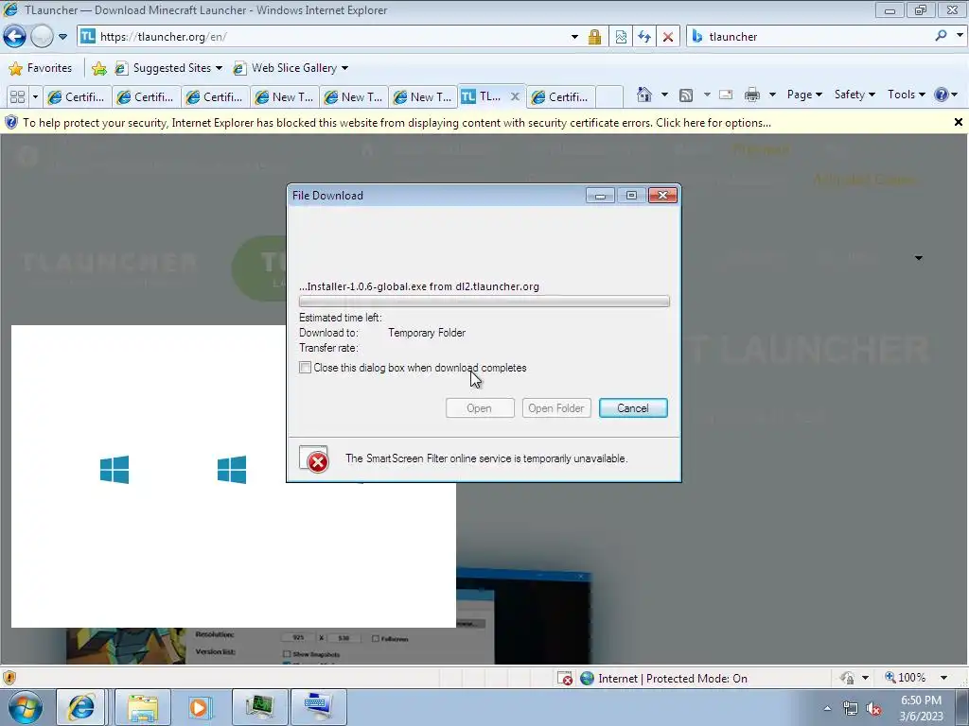
Task: Expand the address bar autocomplete dropdown
Action: pos(574,37)
